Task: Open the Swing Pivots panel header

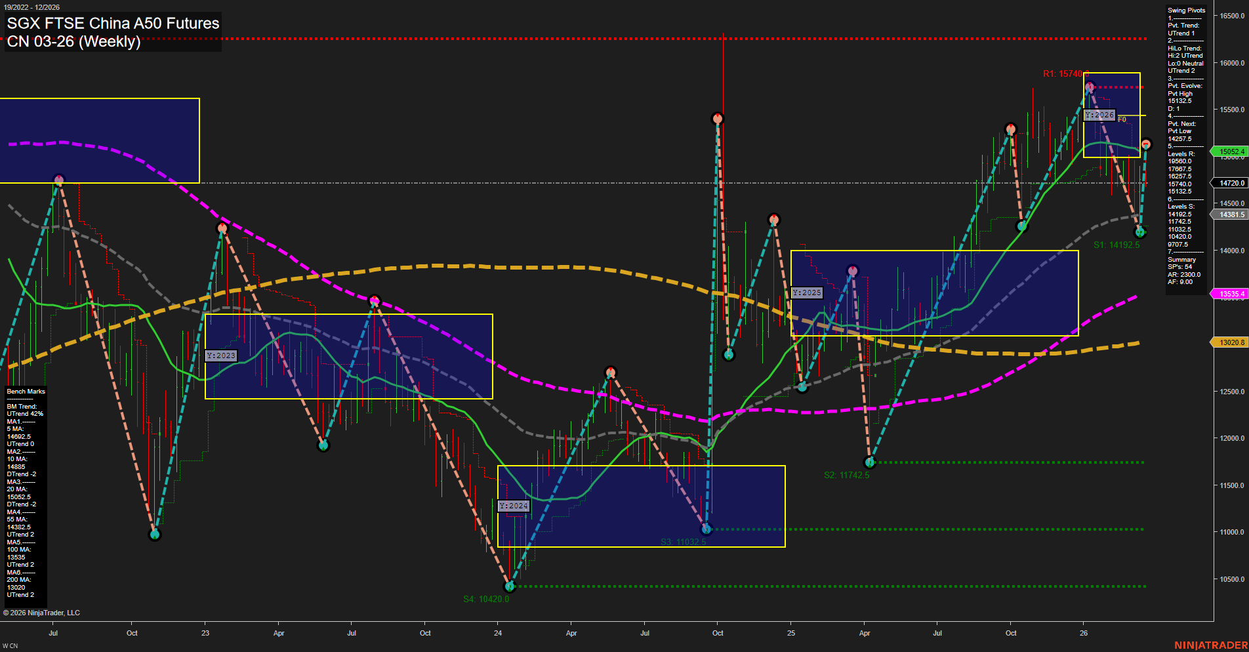Action: pyautogui.click(x=1185, y=10)
